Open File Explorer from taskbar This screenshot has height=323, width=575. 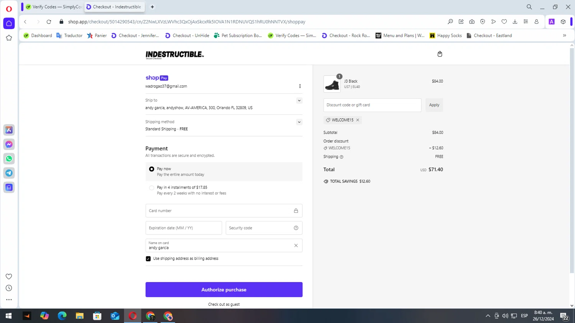pyautogui.click(x=80, y=316)
